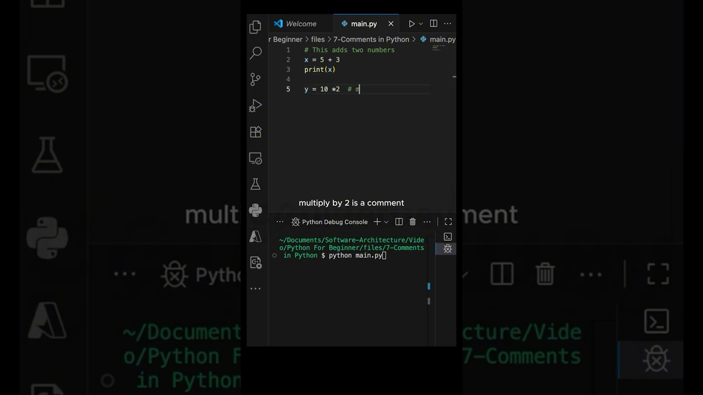This screenshot has width=703, height=395.
Task: Open the panel views ellipsis left of Debug Console
Action: click(280, 222)
